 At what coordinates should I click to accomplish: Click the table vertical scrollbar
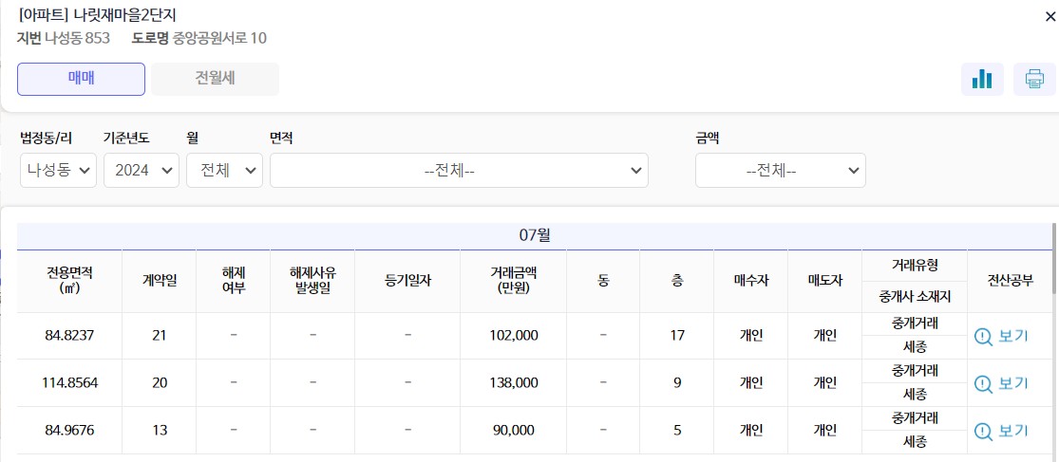tap(1055, 258)
